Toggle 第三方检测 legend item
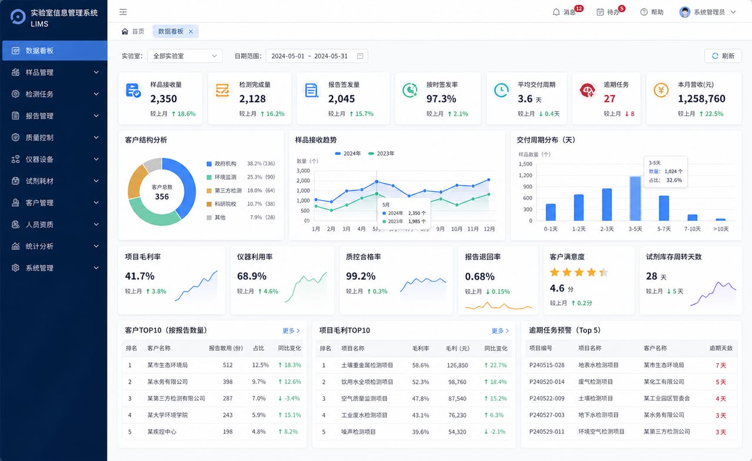This screenshot has height=461, width=752. pyautogui.click(x=241, y=191)
